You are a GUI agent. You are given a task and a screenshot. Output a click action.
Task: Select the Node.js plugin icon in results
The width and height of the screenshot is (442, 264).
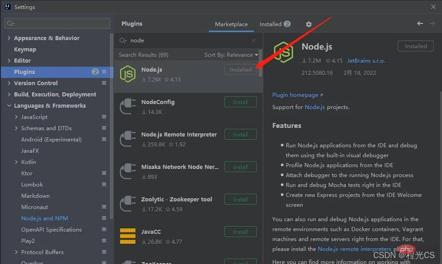tap(128, 74)
